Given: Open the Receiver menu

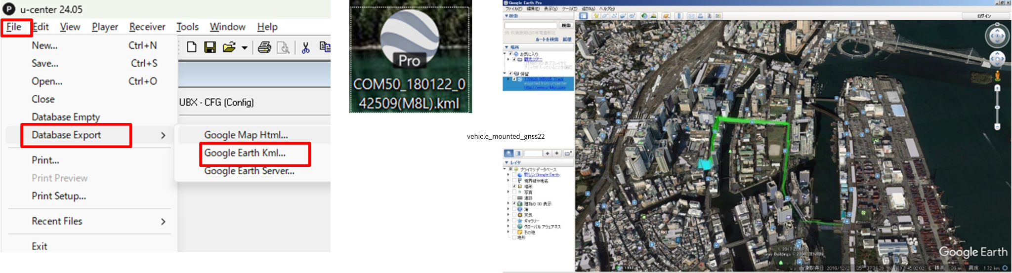Looking at the screenshot, I should pos(147,27).
